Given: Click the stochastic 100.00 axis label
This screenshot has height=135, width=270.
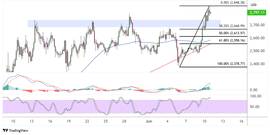Looking at the screenshot, I should coord(255,96).
